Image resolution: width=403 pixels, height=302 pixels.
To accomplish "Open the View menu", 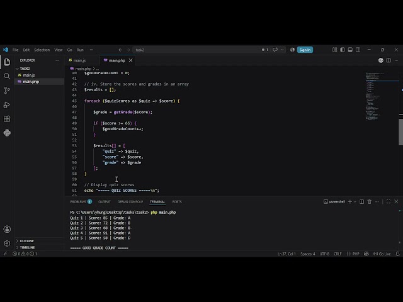I will (x=59, y=50).
